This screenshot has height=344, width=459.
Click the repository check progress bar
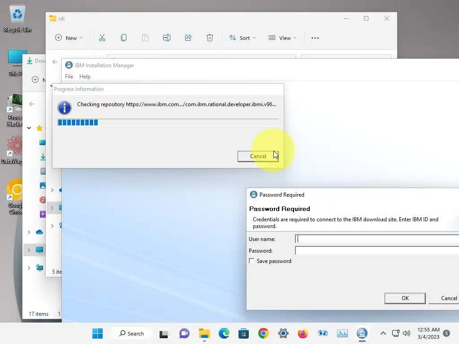tap(168, 122)
